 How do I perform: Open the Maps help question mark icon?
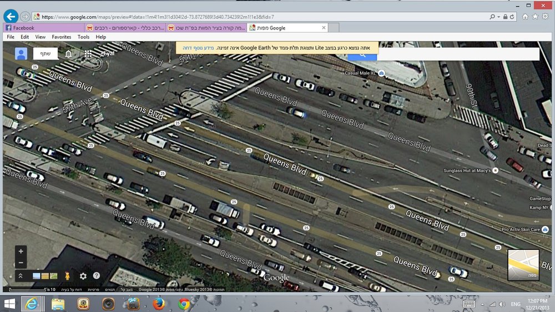[96, 275]
